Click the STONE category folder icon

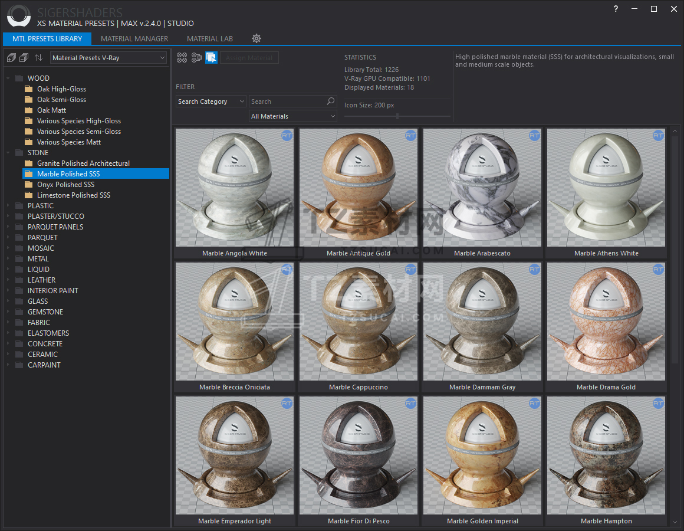pyautogui.click(x=19, y=153)
